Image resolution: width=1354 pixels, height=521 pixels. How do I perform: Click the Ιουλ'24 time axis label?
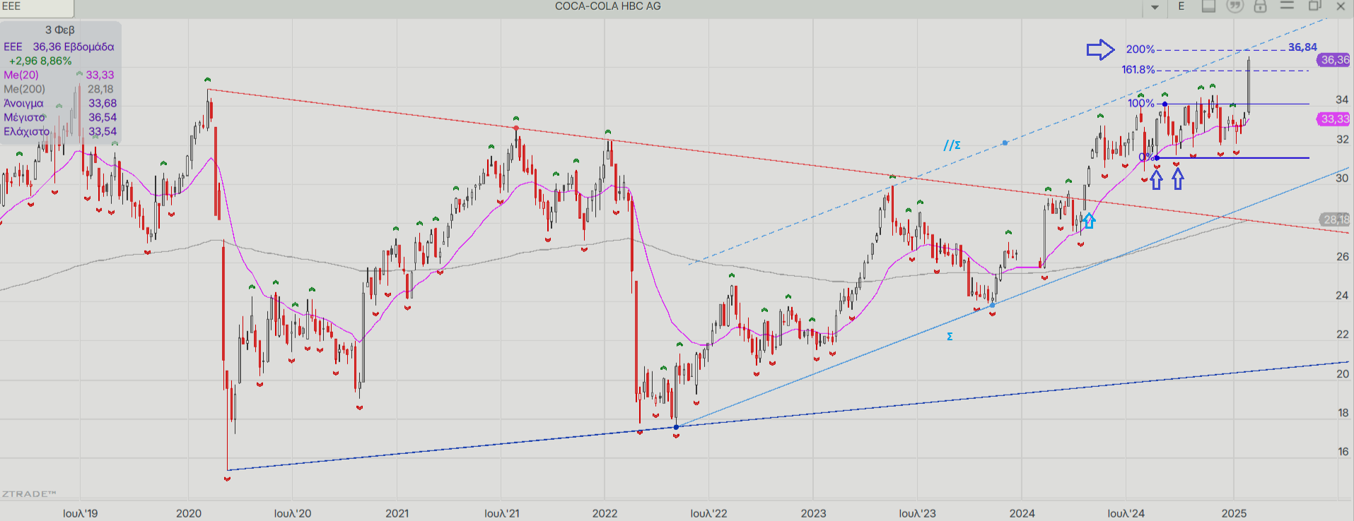pos(1126,513)
